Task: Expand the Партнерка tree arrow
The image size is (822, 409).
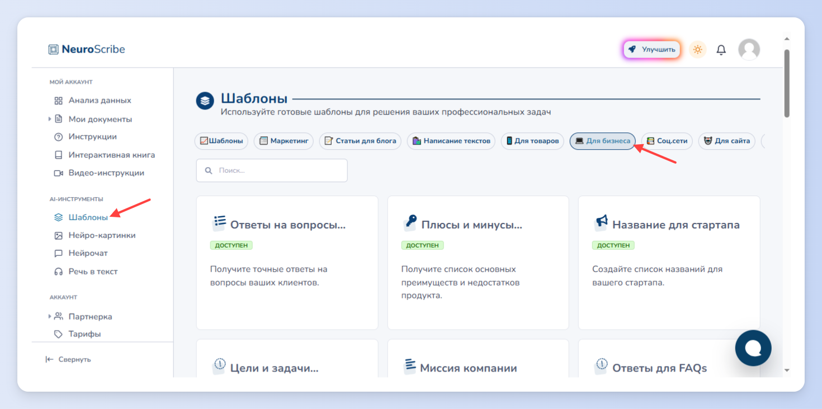Action: [49, 316]
